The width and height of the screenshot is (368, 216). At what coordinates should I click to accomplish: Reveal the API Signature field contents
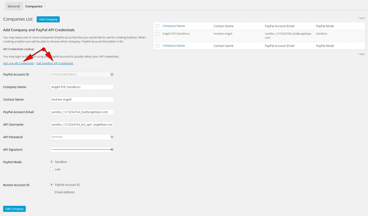tap(112, 149)
